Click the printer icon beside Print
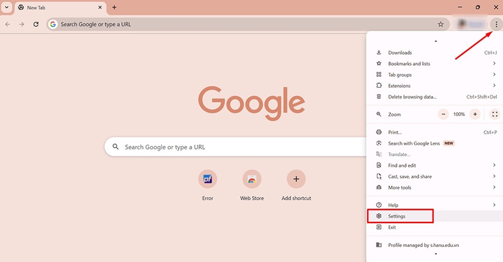This screenshot has height=262, width=503. point(379,132)
